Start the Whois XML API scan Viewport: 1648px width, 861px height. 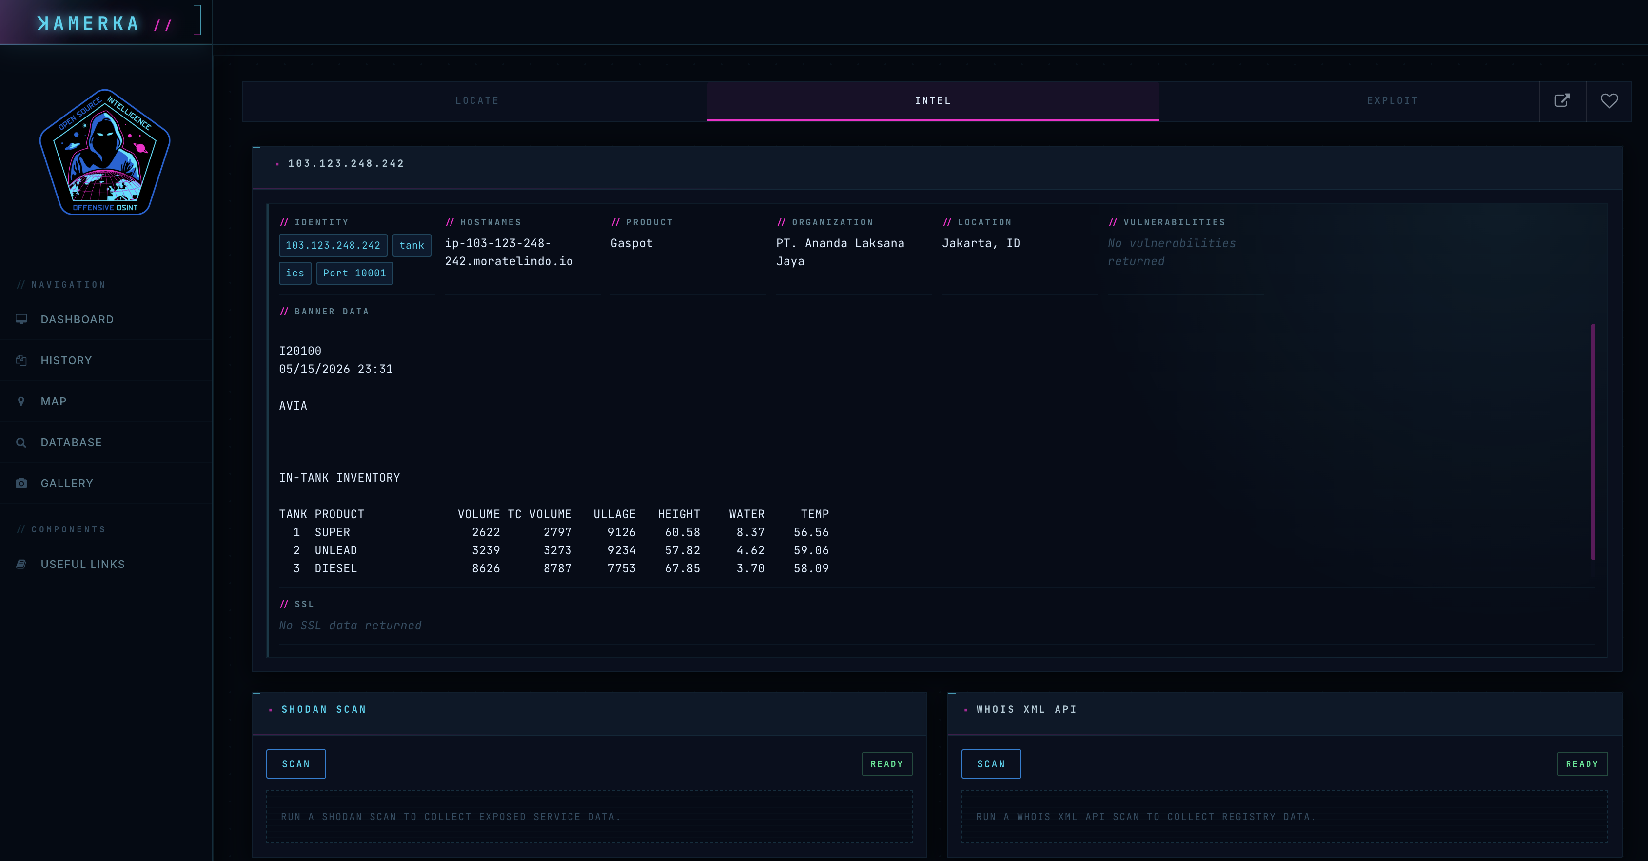coord(991,764)
